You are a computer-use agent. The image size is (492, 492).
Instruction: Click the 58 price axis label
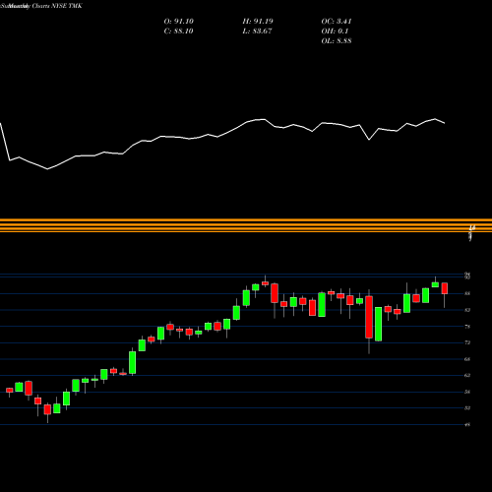(x=467, y=392)
